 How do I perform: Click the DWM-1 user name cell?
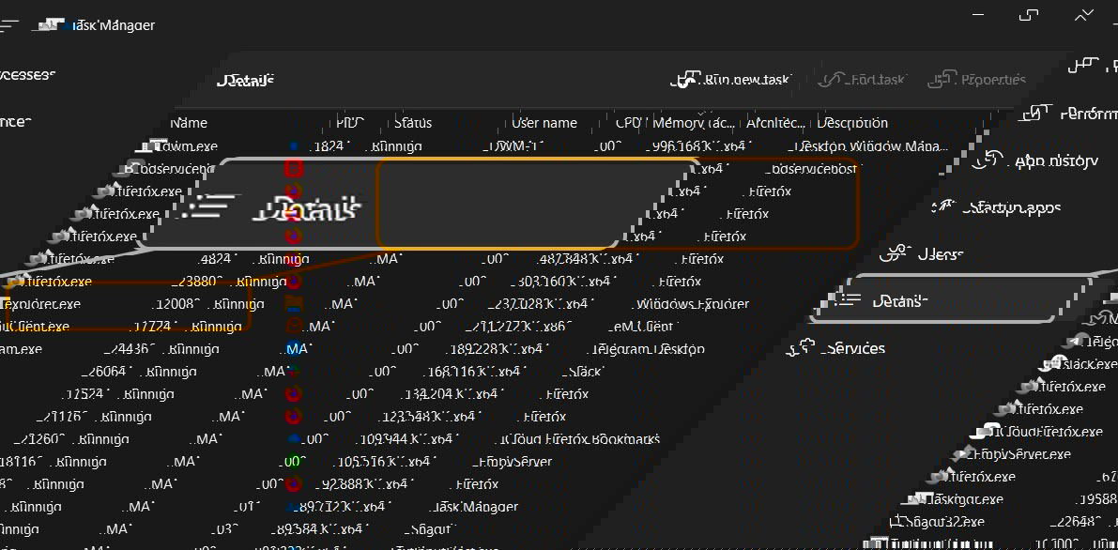pos(513,146)
